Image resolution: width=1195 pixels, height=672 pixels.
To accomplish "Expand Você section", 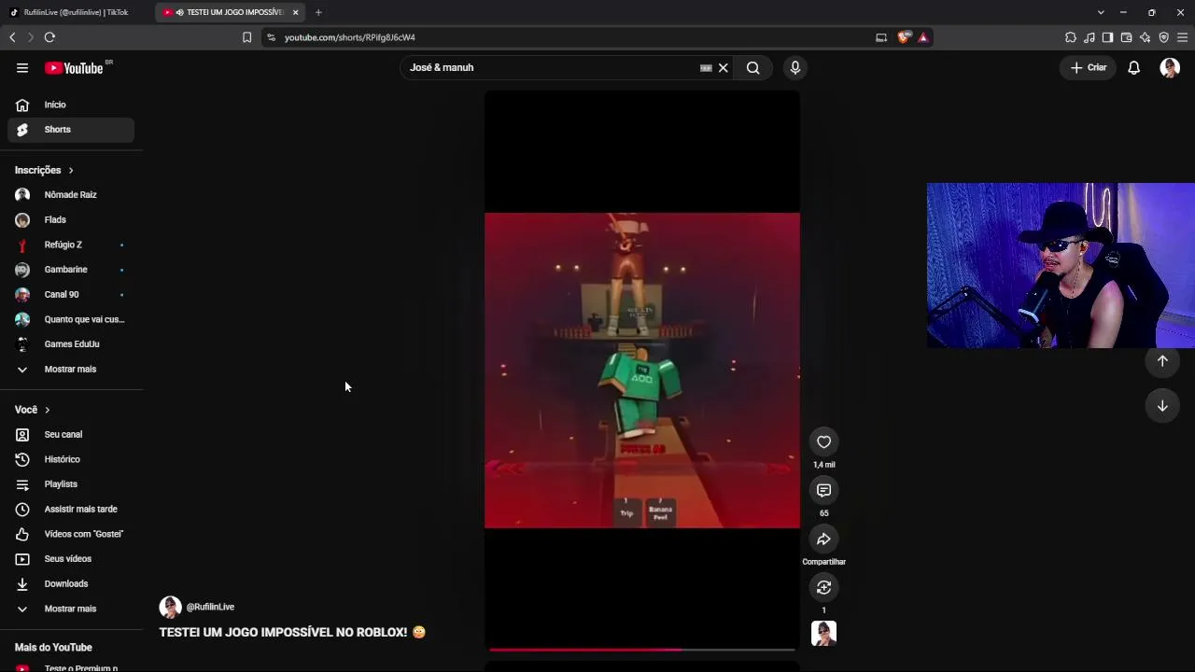I will tap(32, 410).
